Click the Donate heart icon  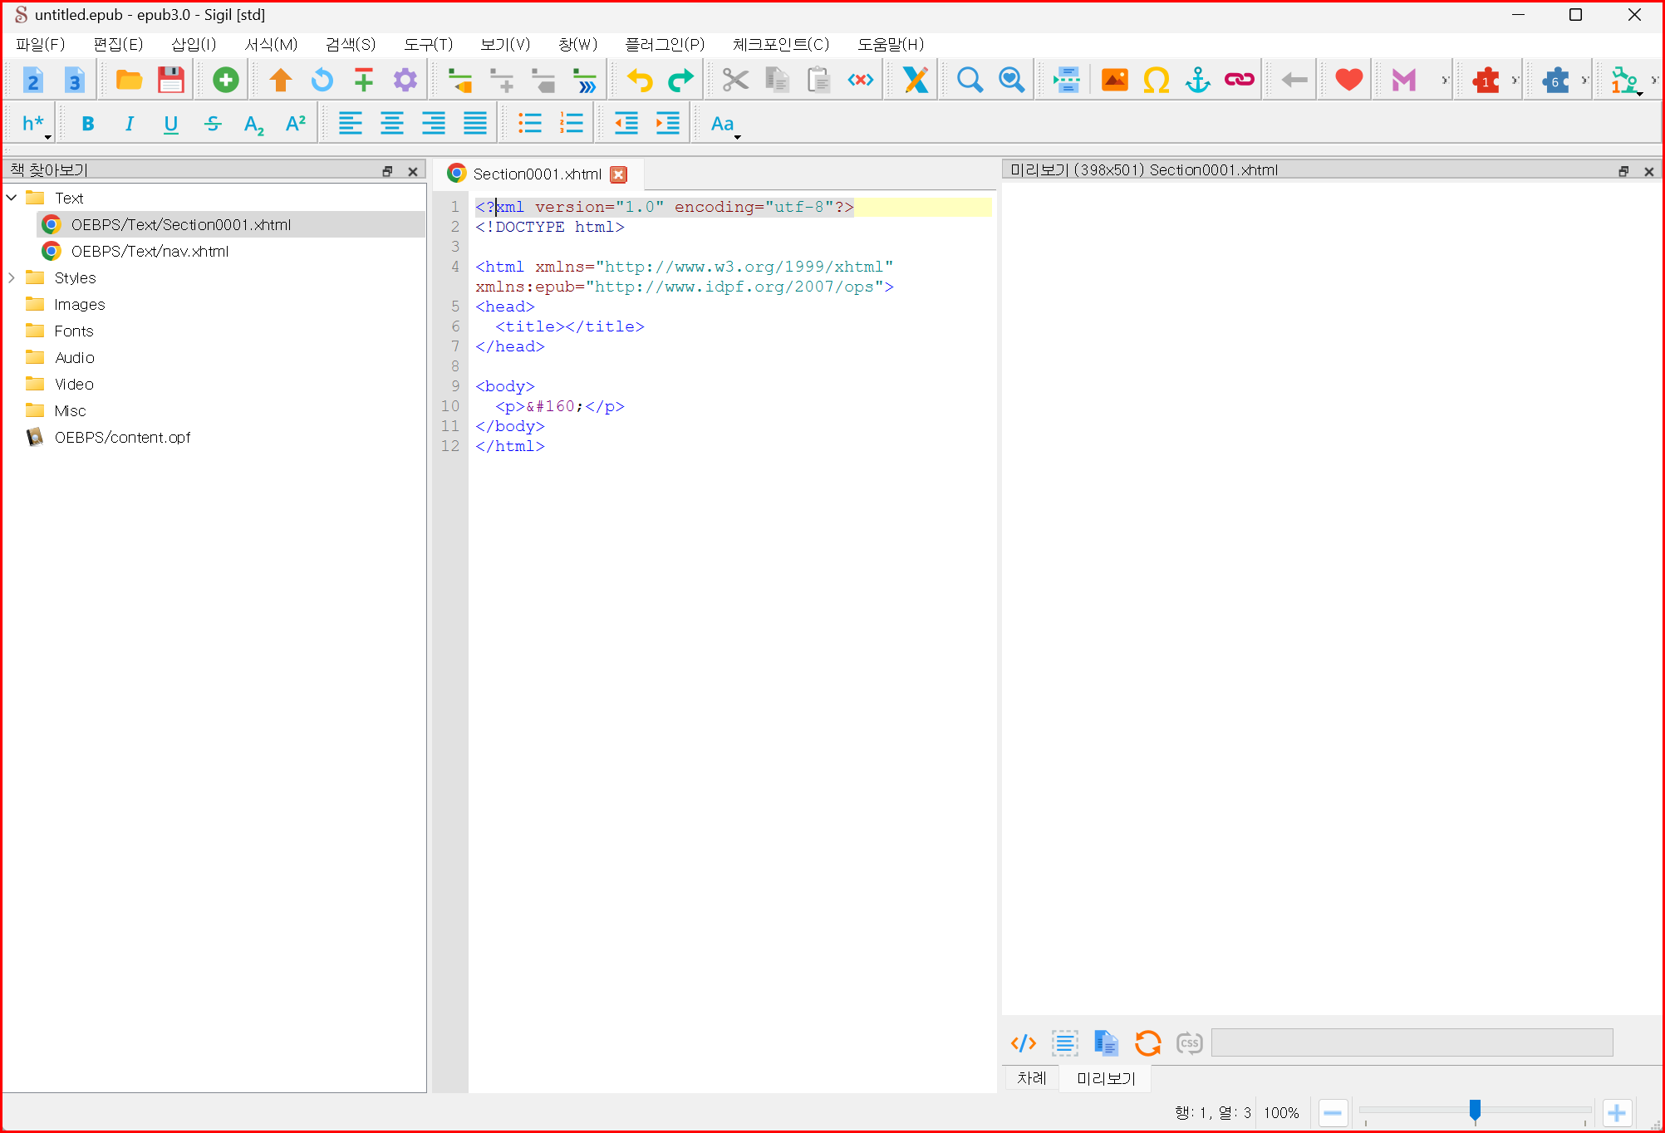[1348, 80]
